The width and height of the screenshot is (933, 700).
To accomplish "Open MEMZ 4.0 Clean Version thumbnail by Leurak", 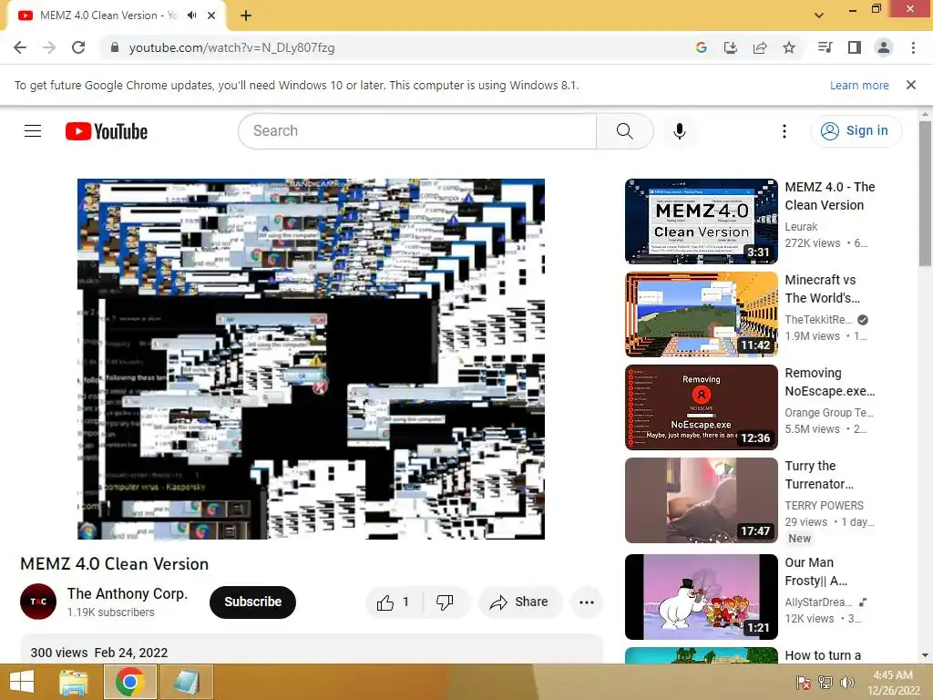I will click(701, 221).
